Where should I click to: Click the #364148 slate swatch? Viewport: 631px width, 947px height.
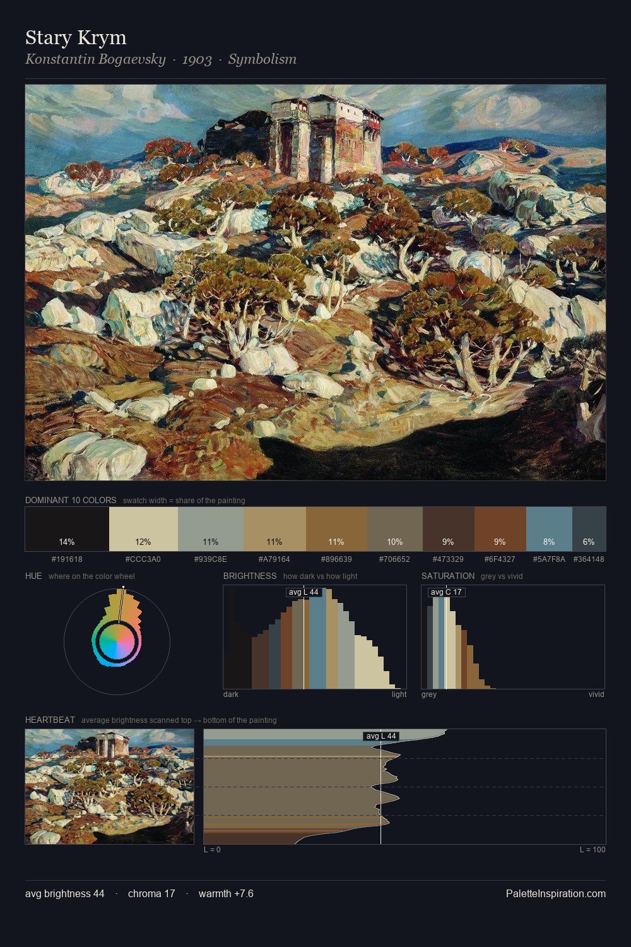pyautogui.click(x=589, y=529)
